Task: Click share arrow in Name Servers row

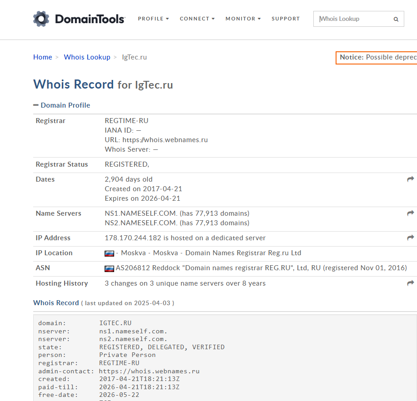Action: click(410, 213)
